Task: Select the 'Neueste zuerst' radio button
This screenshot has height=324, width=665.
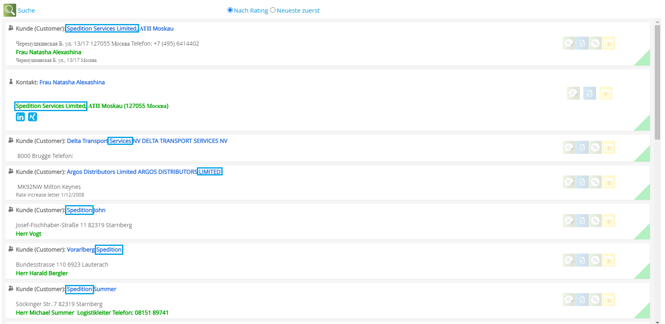Action: pos(273,10)
